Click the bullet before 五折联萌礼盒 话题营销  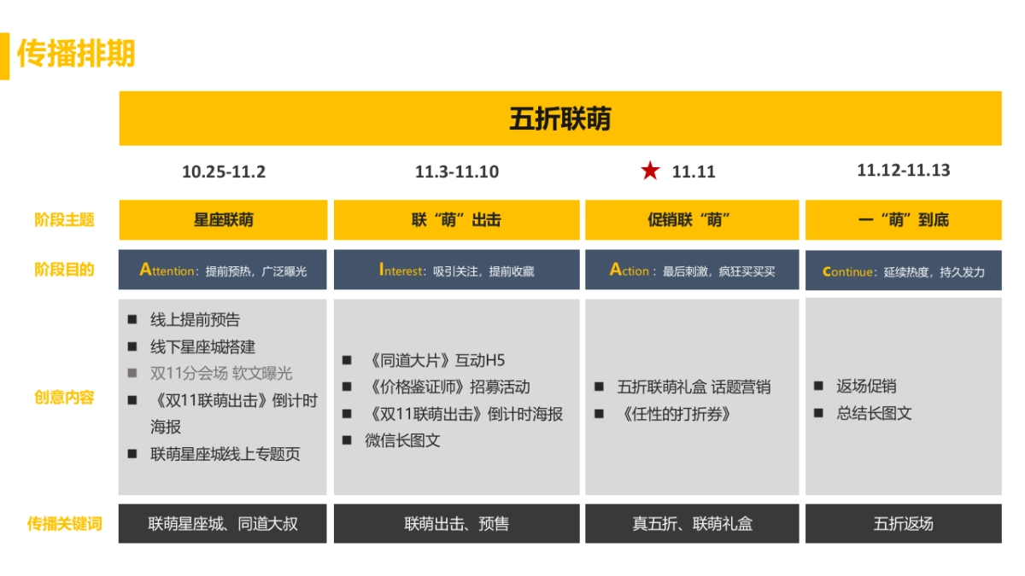coord(600,388)
